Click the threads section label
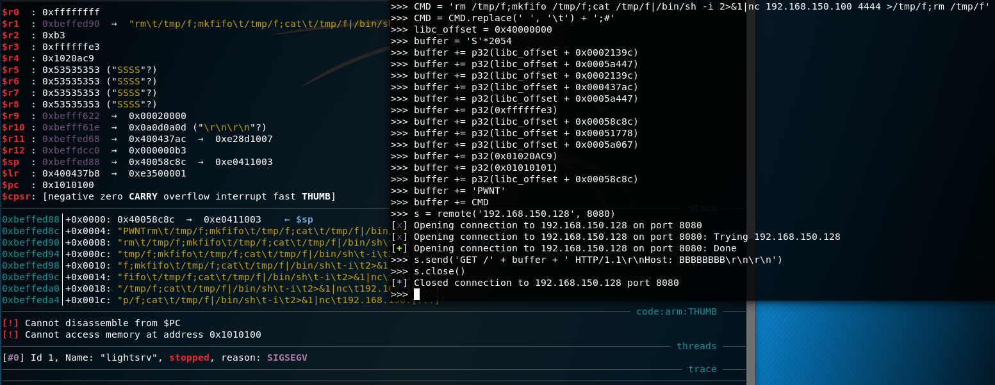The height and width of the screenshot is (385, 995). (696, 346)
